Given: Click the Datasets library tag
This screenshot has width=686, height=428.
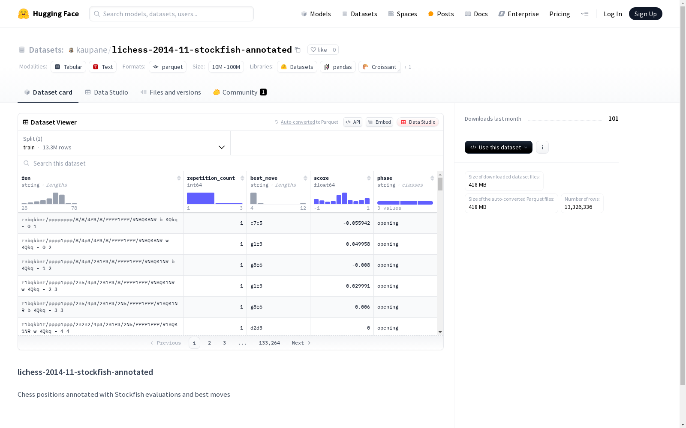Looking at the screenshot, I should [x=297, y=67].
